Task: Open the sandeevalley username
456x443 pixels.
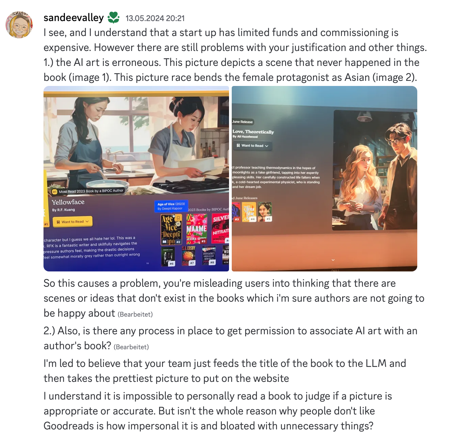Action: click(74, 18)
